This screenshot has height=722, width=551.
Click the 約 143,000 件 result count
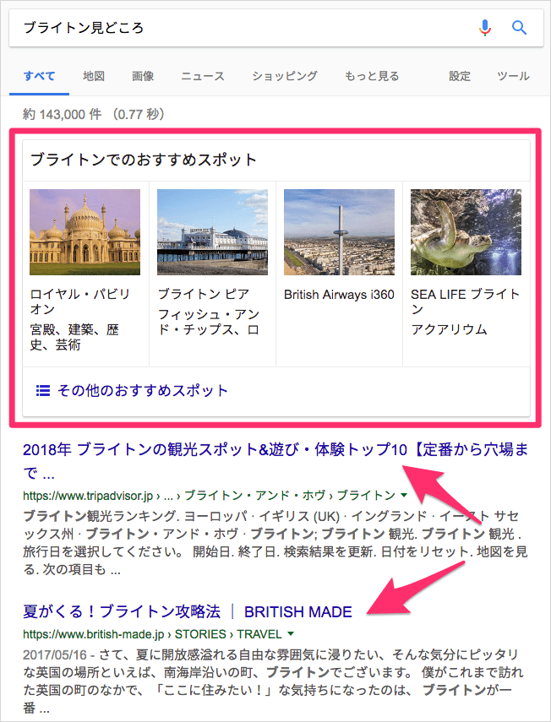click(x=62, y=115)
